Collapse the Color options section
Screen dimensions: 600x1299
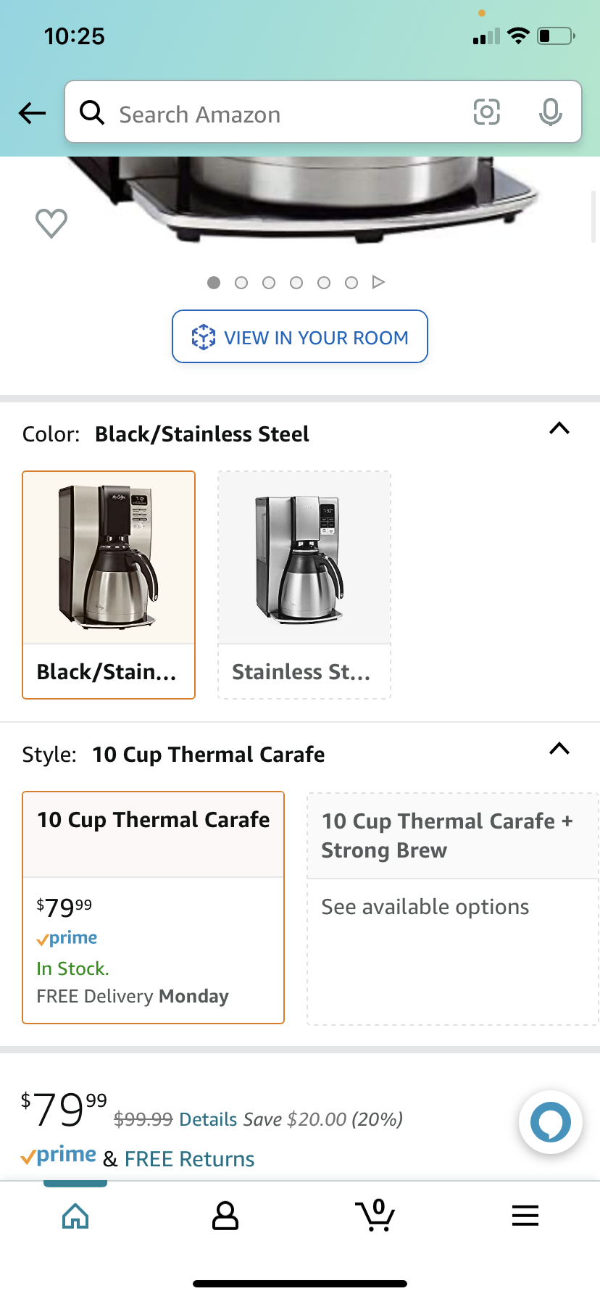pyautogui.click(x=559, y=428)
